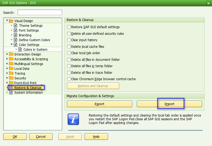Expand the Accessibility & Scripting node
The image size is (212, 146).
tap(7, 59)
